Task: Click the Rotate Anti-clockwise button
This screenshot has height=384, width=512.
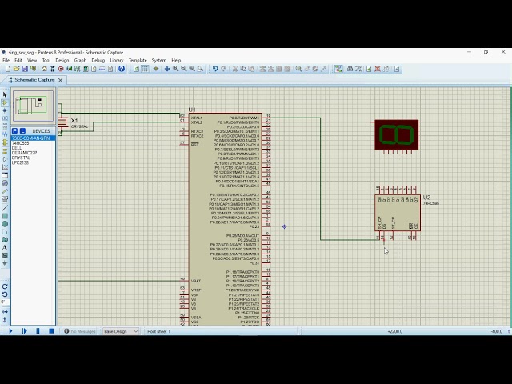Action: (5, 294)
